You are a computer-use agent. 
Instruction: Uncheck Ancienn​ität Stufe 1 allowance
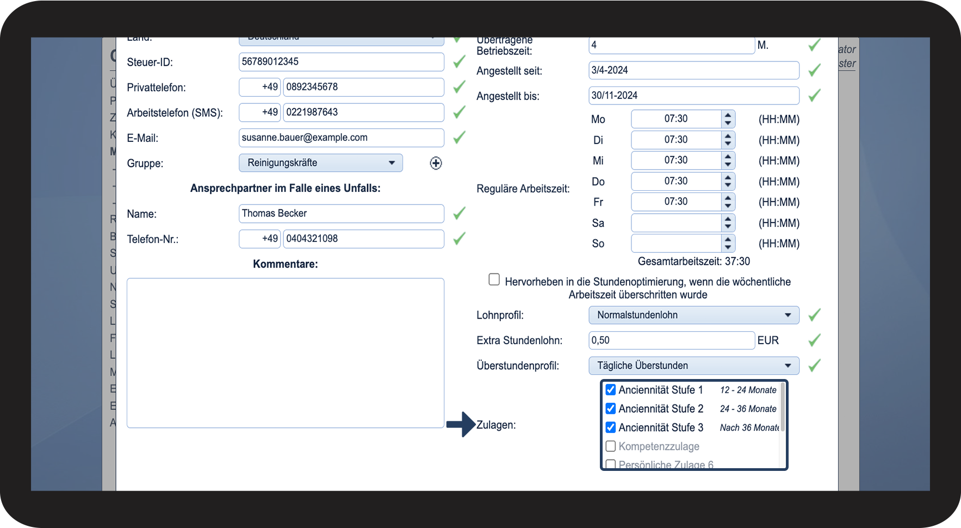(611, 390)
